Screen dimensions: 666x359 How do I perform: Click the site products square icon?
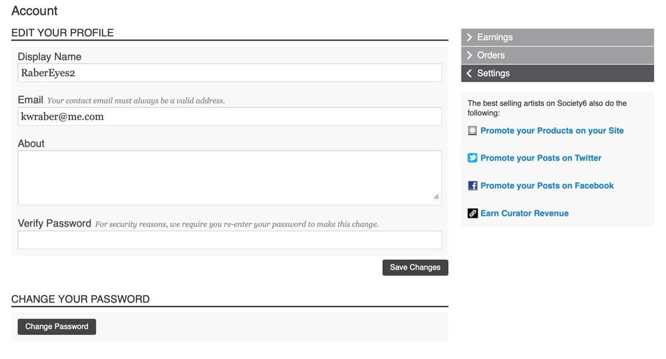click(472, 131)
